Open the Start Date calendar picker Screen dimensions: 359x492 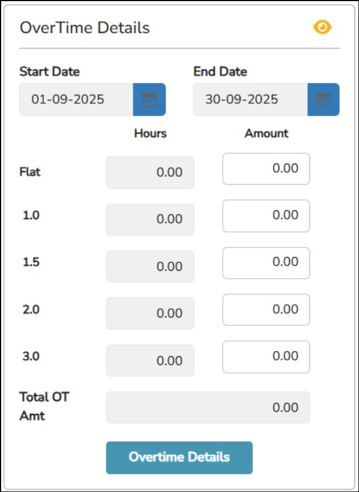coord(149,100)
